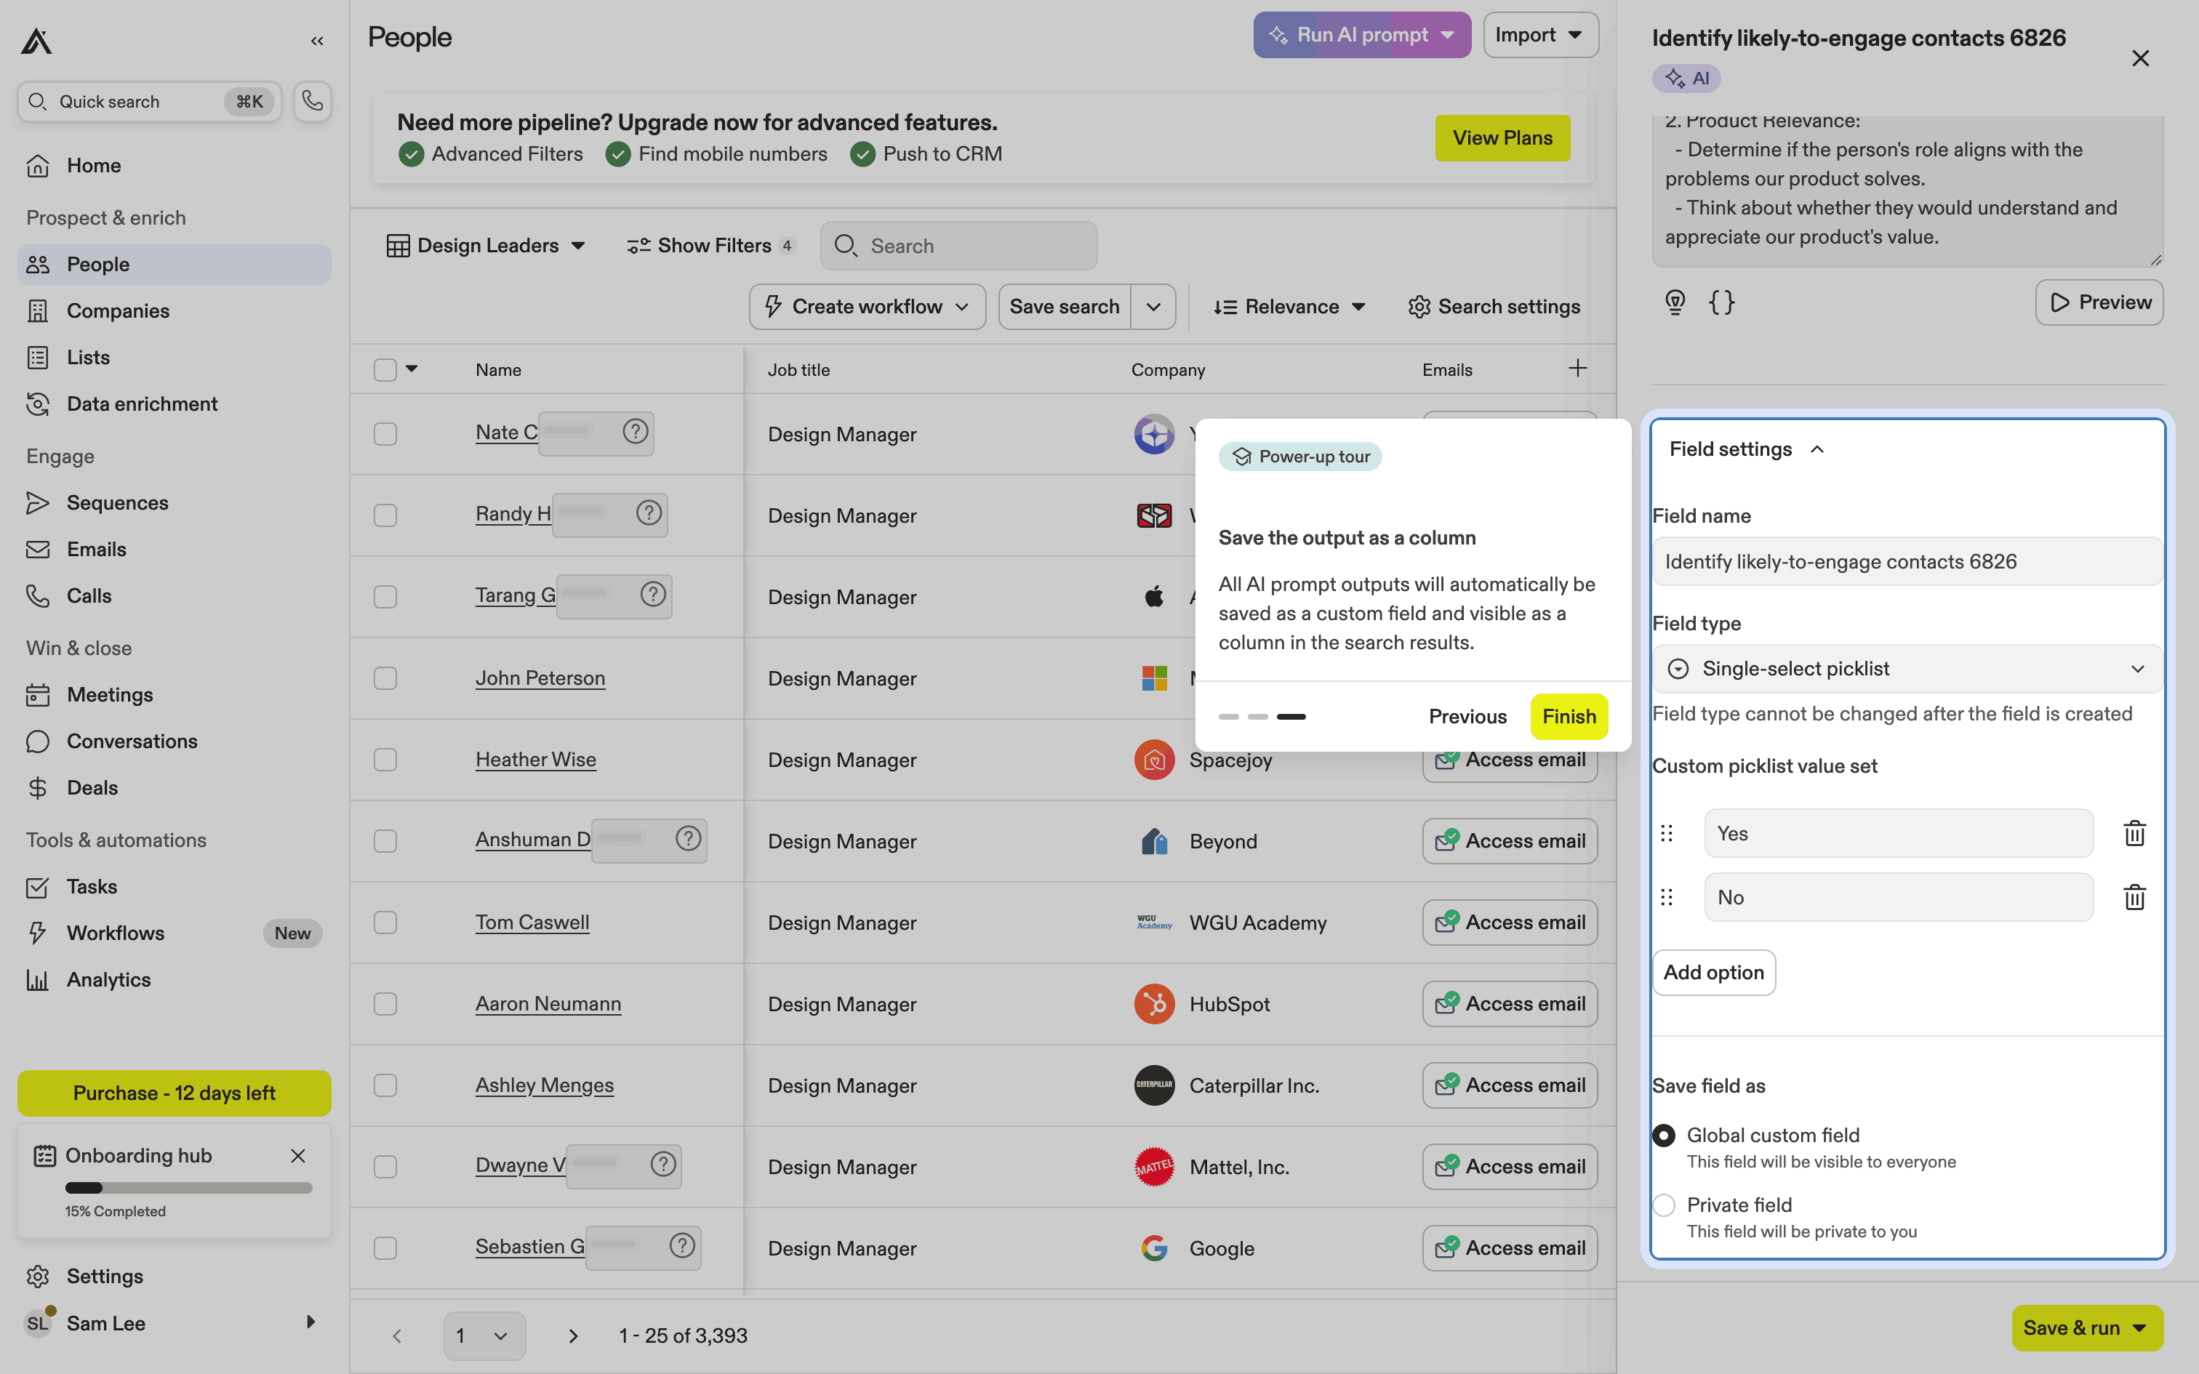
Task: Go to Workflows in the sidebar
Action: [116, 933]
